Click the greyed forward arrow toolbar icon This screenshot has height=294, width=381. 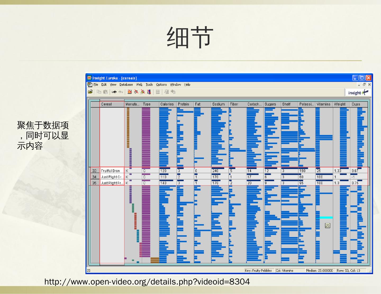coord(121,92)
